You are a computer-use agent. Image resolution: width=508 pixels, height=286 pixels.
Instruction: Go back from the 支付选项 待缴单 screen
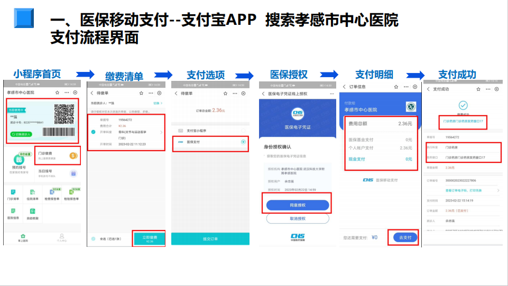point(176,94)
